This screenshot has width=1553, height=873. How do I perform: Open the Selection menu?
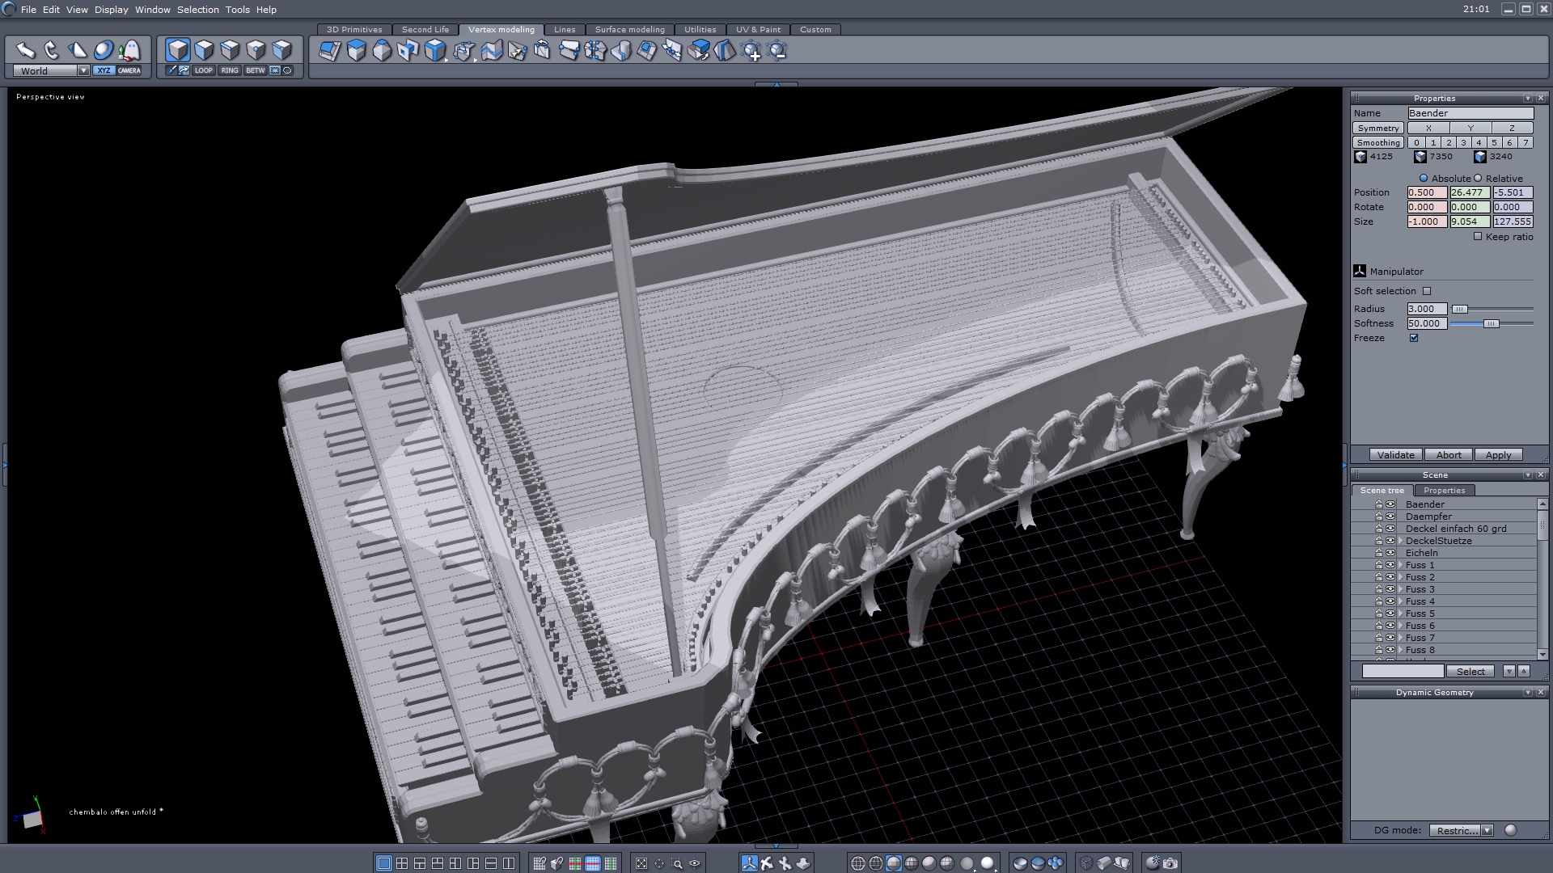197,10
